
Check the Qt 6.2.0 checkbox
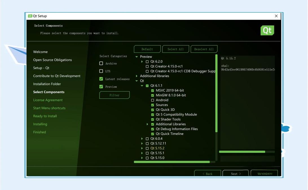click(x=147, y=62)
